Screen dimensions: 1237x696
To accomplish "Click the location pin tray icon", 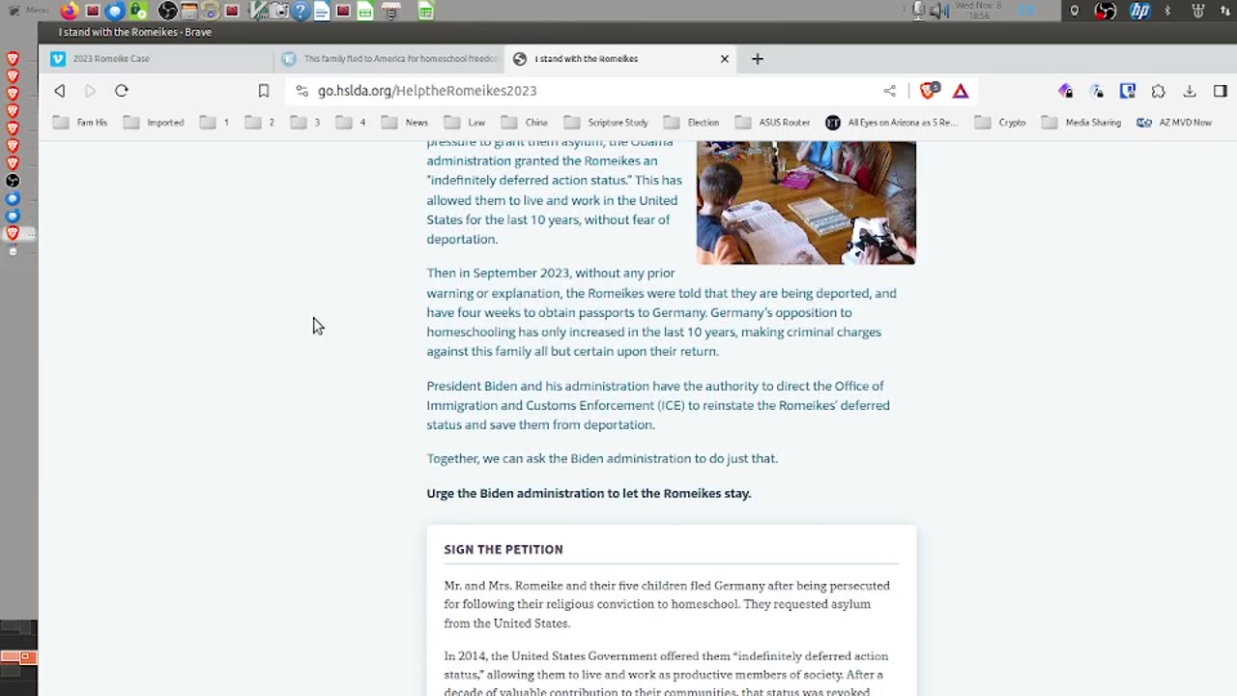I will (1075, 11).
